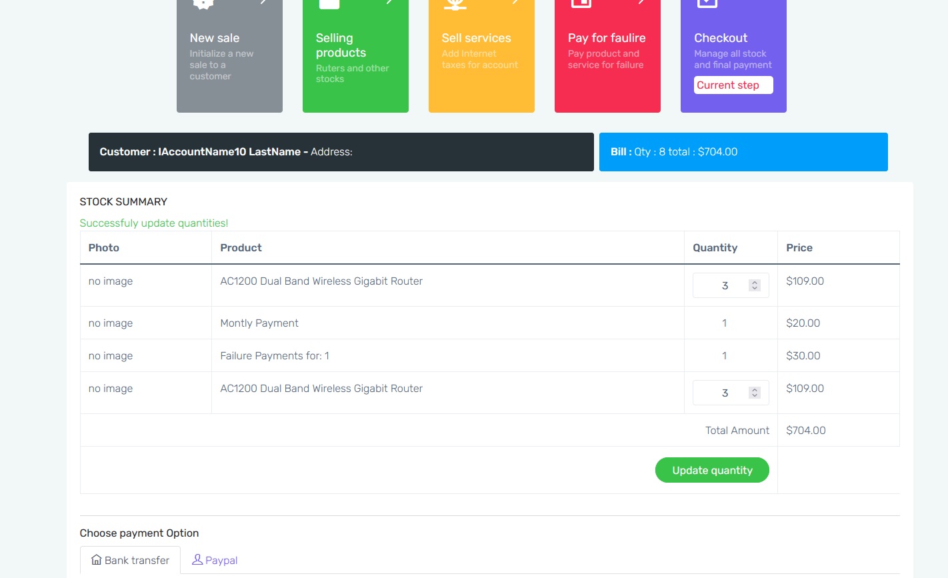
Task: Focus quantity field in the last router row
Action: (731, 393)
